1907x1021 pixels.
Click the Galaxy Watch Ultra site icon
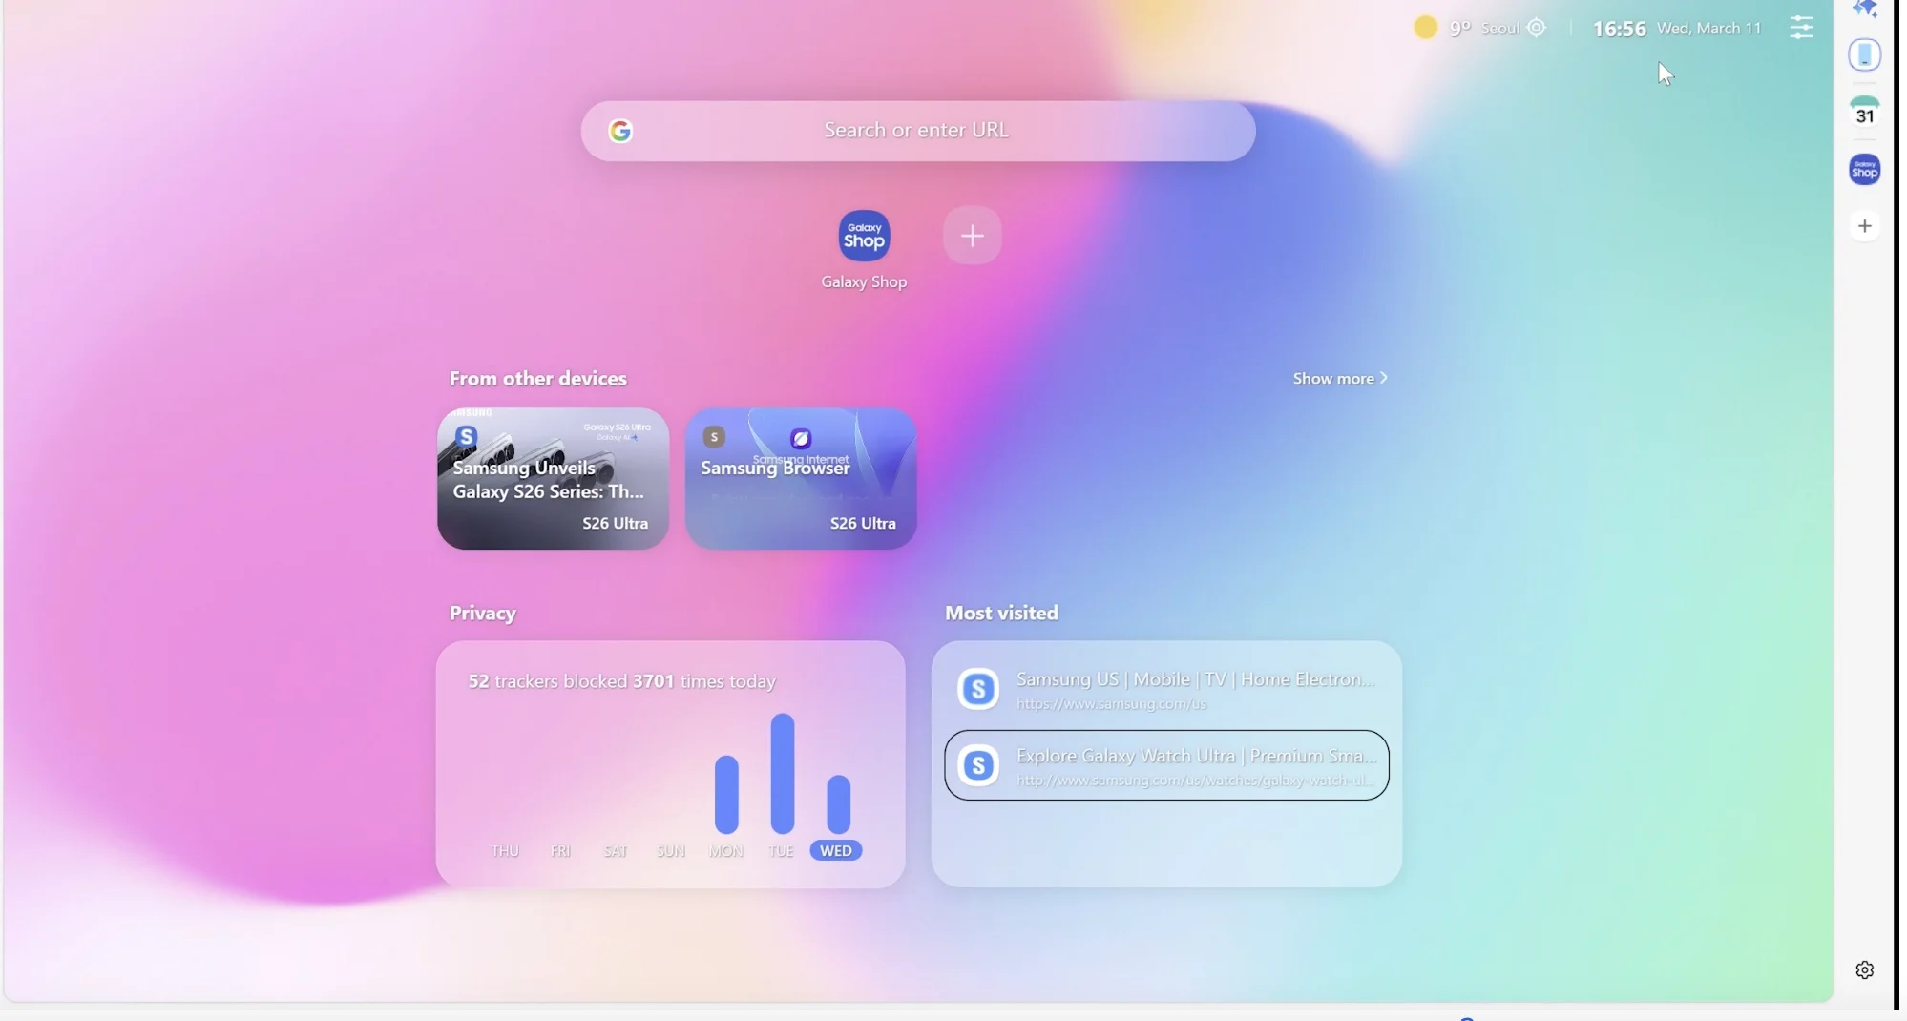pos(978,765)
